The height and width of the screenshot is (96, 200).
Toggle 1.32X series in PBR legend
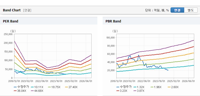[x=139, y=87]
